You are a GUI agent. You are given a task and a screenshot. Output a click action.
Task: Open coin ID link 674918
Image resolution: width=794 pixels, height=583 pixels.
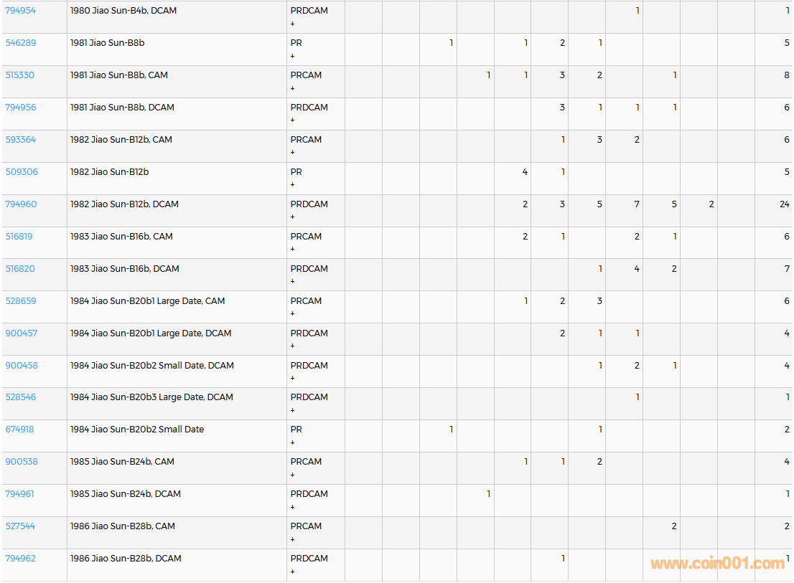coord(20,430)
